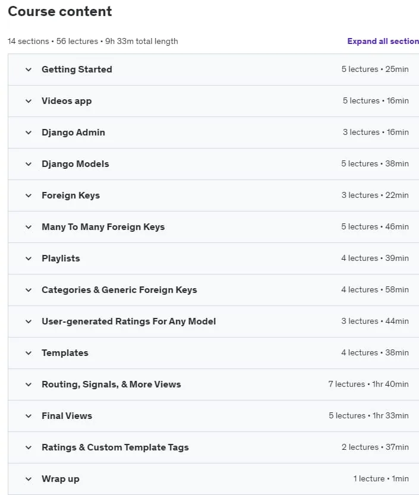Click the chevron next to Django Admin

pos(29,133)
